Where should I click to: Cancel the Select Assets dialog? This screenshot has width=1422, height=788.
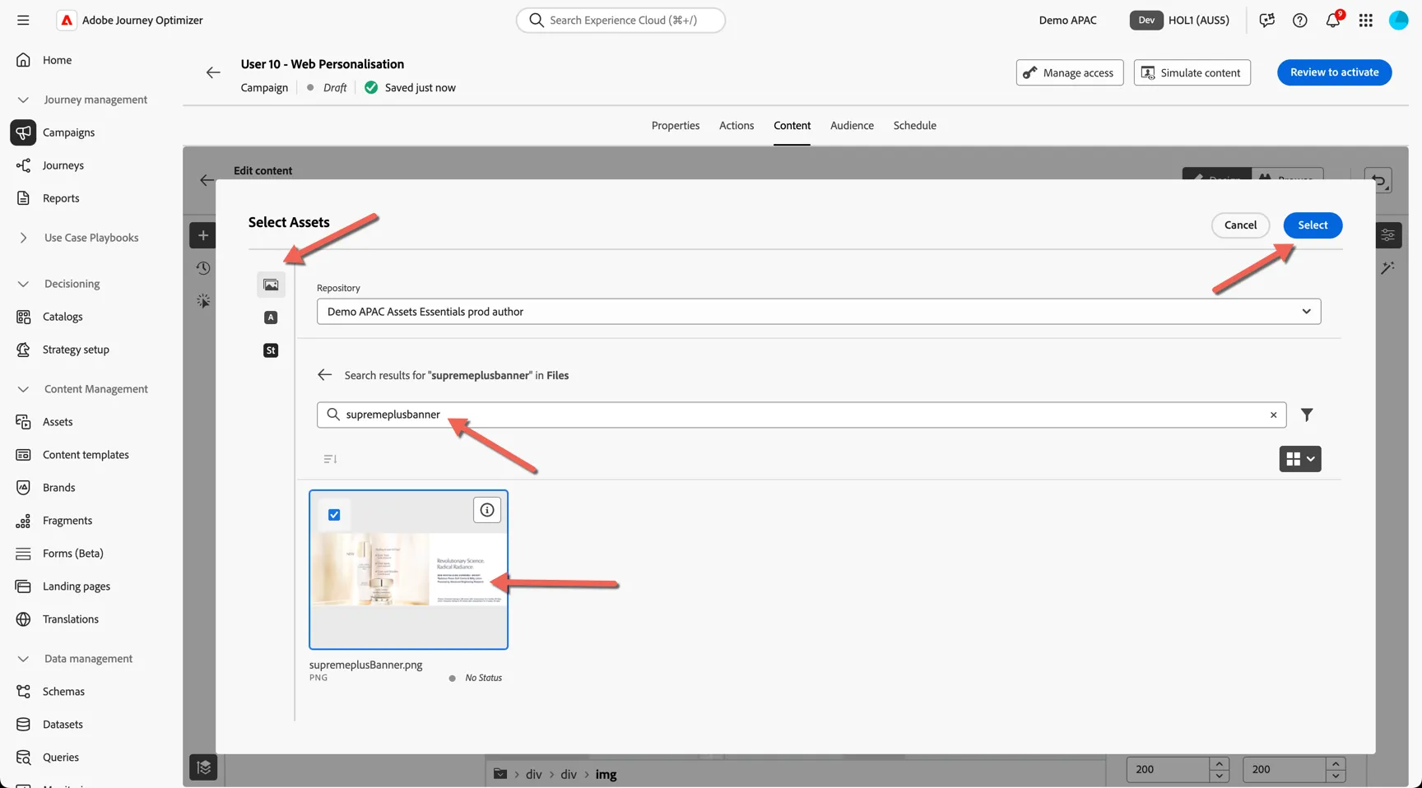pyautogui.click(x=1240, y=225)
